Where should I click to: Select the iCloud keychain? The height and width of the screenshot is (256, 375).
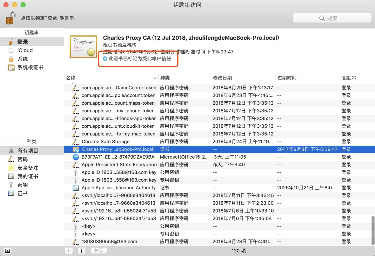(x=32, y=50)
